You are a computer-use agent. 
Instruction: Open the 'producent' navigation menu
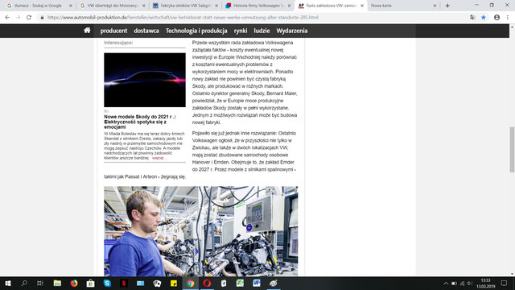point(113,31)
